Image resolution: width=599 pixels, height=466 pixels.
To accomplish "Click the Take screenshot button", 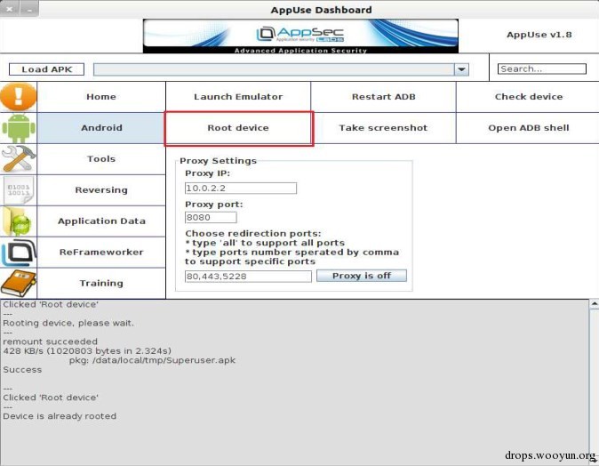I will 383,128.
